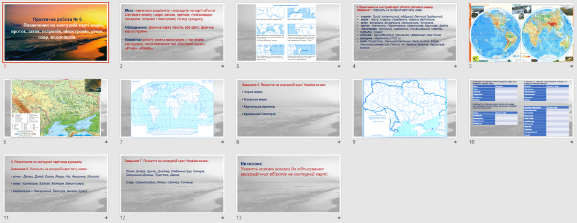Click slide number label '2'
This screenshot has height=223, width=577.
coord(121,67)
